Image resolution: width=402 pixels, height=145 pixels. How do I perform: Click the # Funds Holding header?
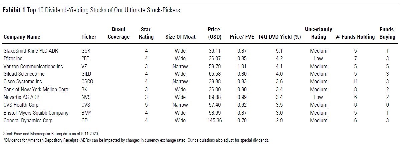tap(355, 37)
